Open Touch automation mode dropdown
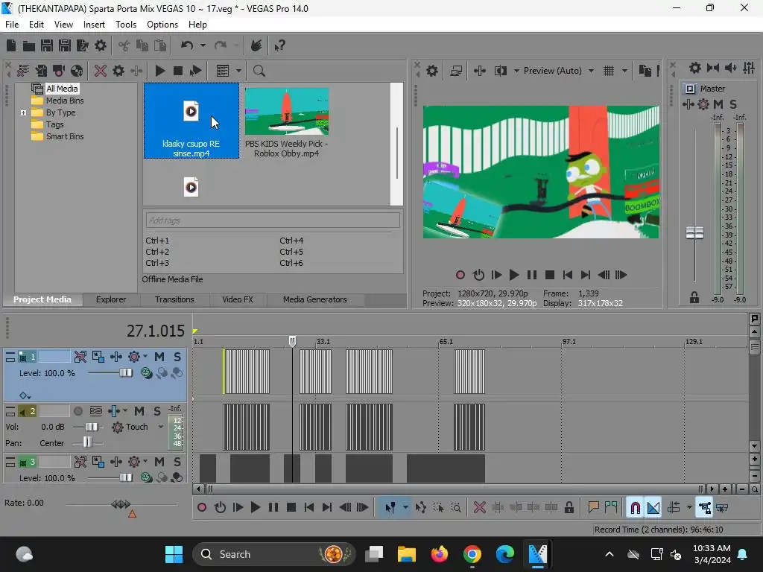 click(x=161, y=427)
